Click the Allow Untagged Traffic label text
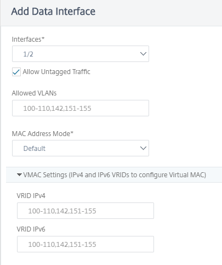 (56, 72)
